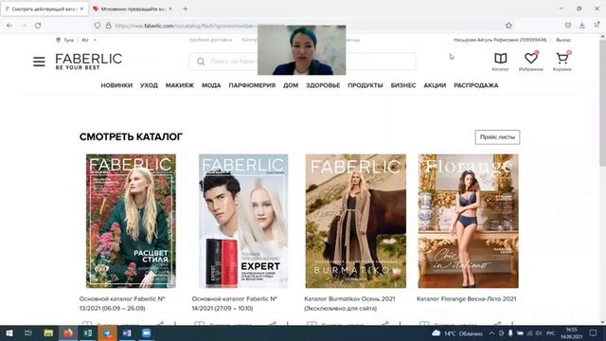Open Windows Start menu
606x341 pixels.
(x=9, y=333)
